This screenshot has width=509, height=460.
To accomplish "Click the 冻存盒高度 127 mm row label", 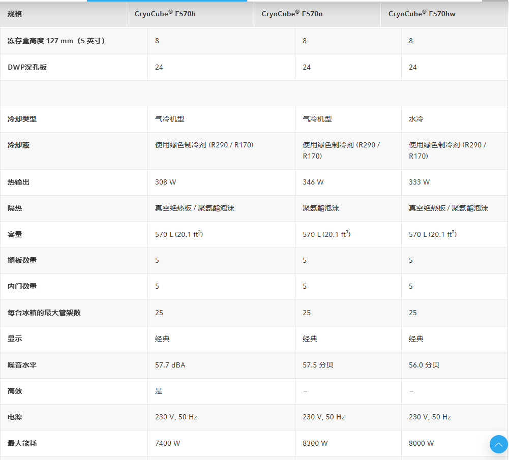I will 56,41.
